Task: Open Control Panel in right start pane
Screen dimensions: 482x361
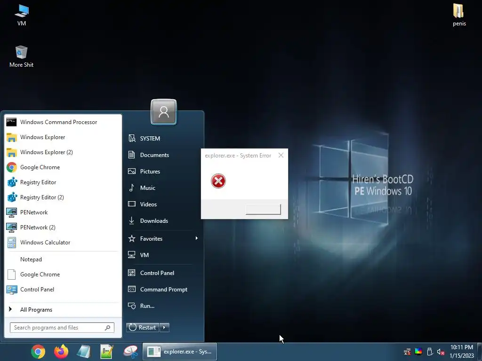Action: (x=163, y=273)
